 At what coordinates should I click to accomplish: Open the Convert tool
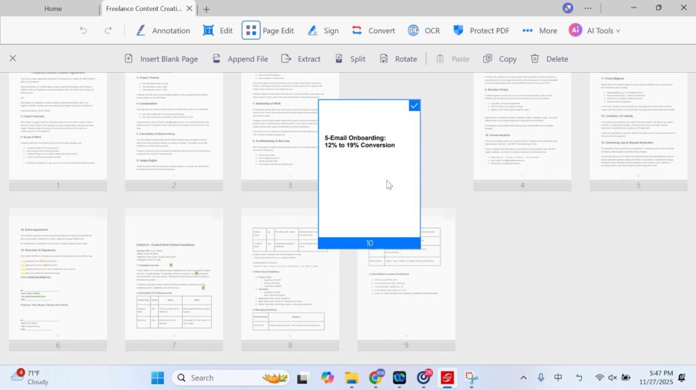373,31
